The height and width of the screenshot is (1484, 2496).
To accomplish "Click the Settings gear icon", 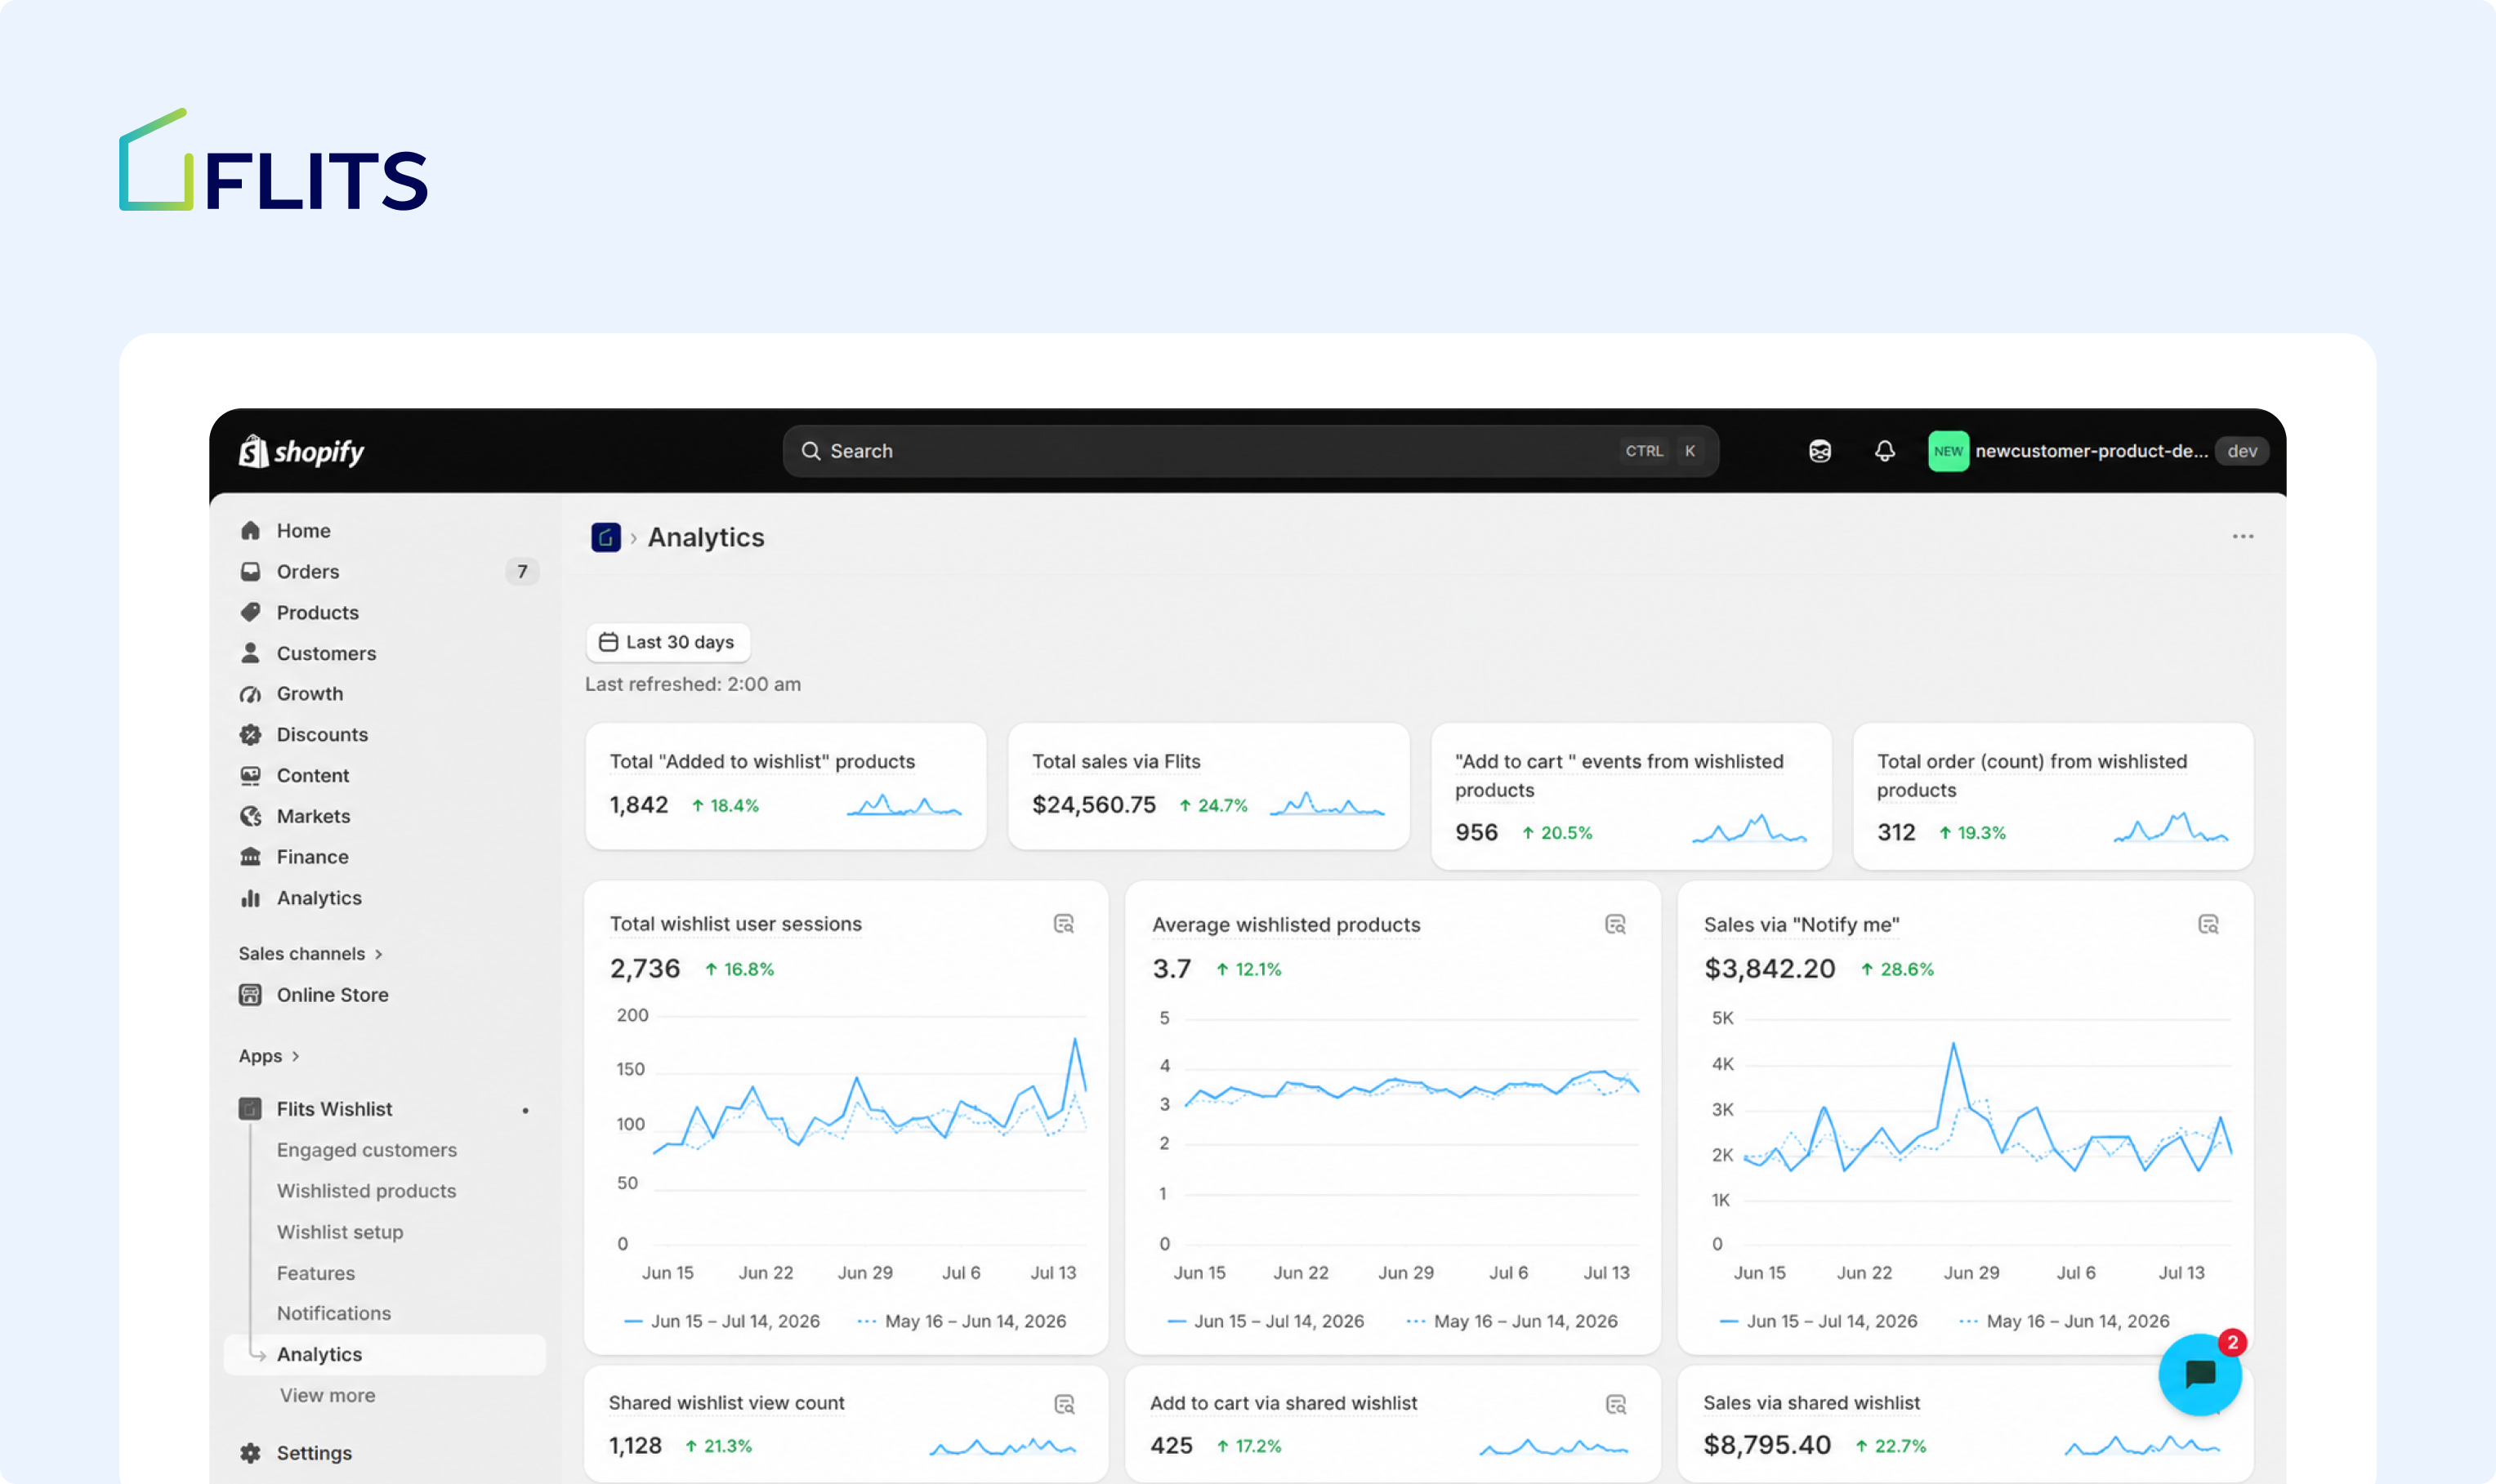I will pyautogui.click(x=250, y=1452).
